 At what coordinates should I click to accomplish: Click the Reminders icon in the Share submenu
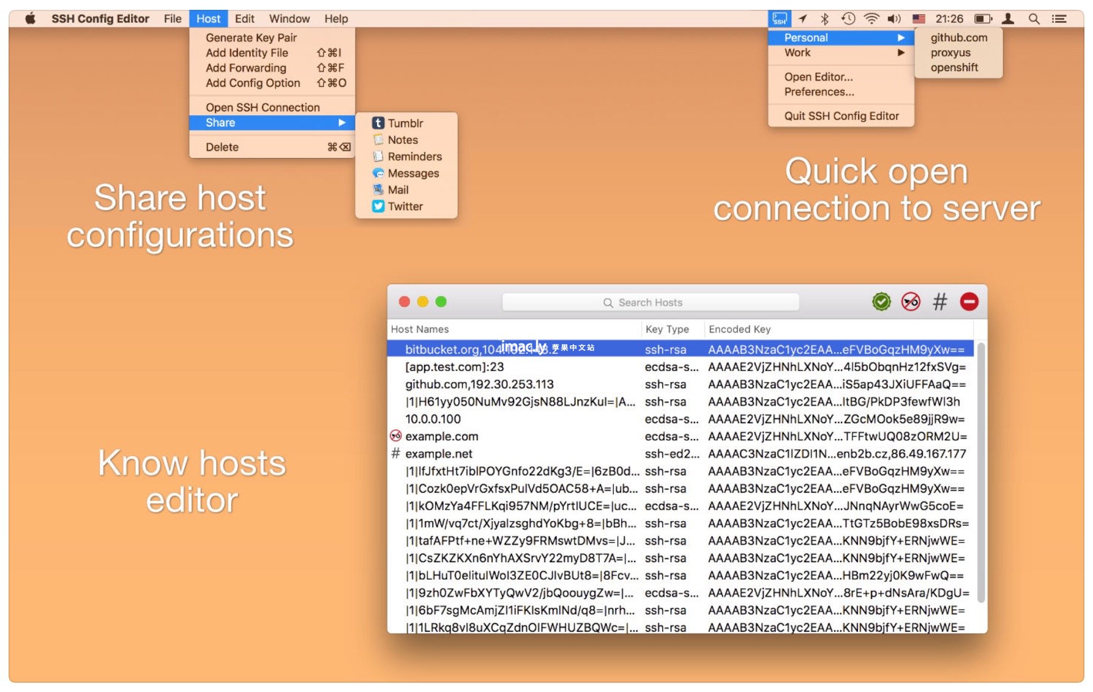pyautogui.click(x=378, y=156)
